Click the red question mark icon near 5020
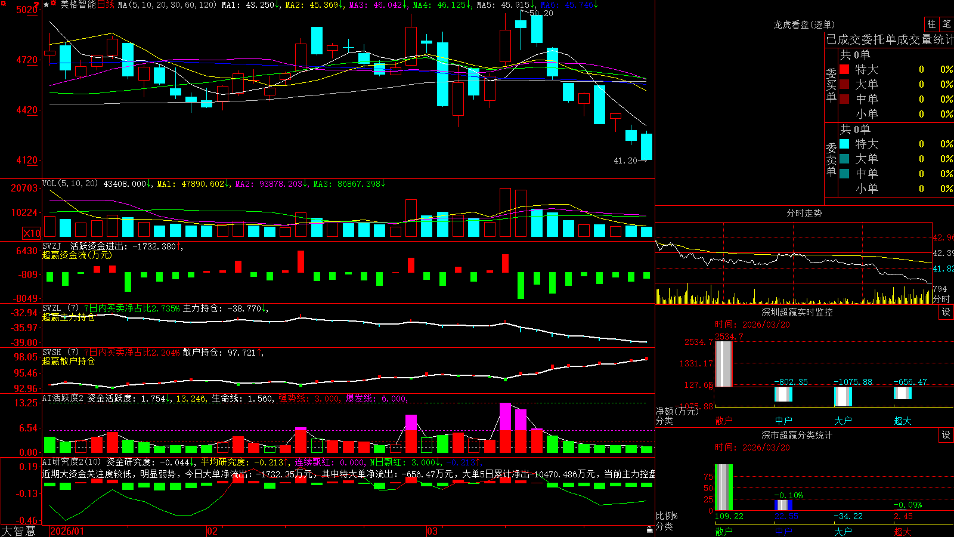The height and width of the screenshot is (537, 954). tap(36, 4)
